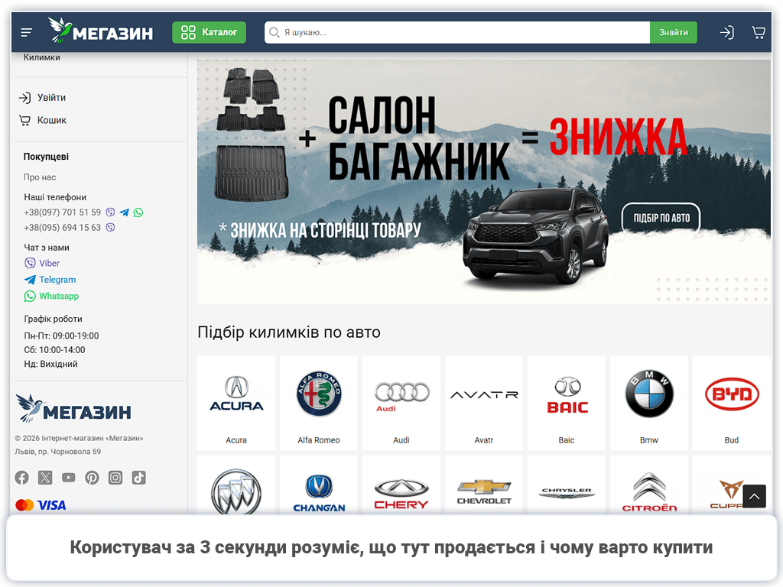Focus the 'Я шукаю...' search field
This screenshot has height=587, width=783.
click(x=457, y=32)
